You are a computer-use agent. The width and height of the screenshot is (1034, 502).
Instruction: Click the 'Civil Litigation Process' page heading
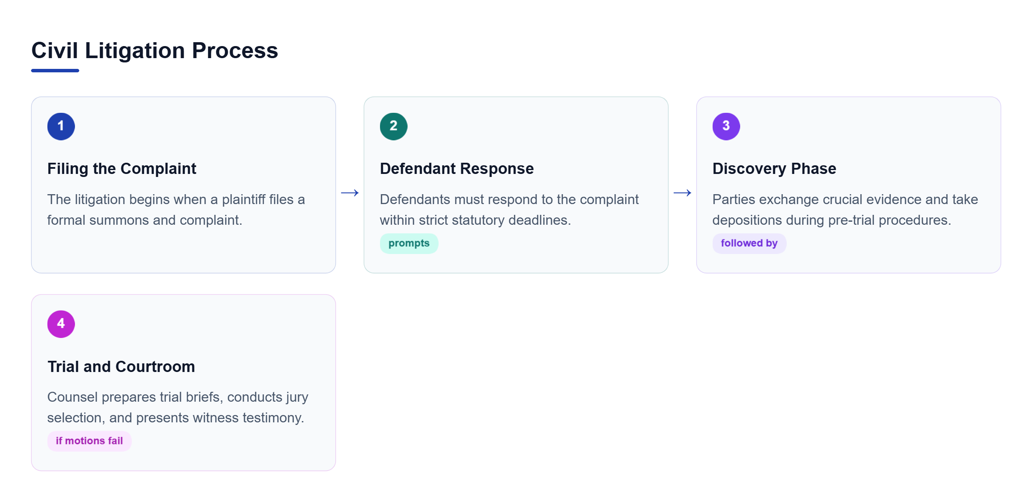click(x=155, y=50)
